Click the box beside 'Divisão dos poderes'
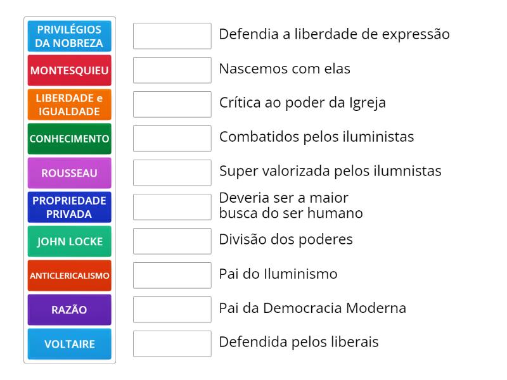Viewport: 507px width, 380px height. (x=172, y=241)
